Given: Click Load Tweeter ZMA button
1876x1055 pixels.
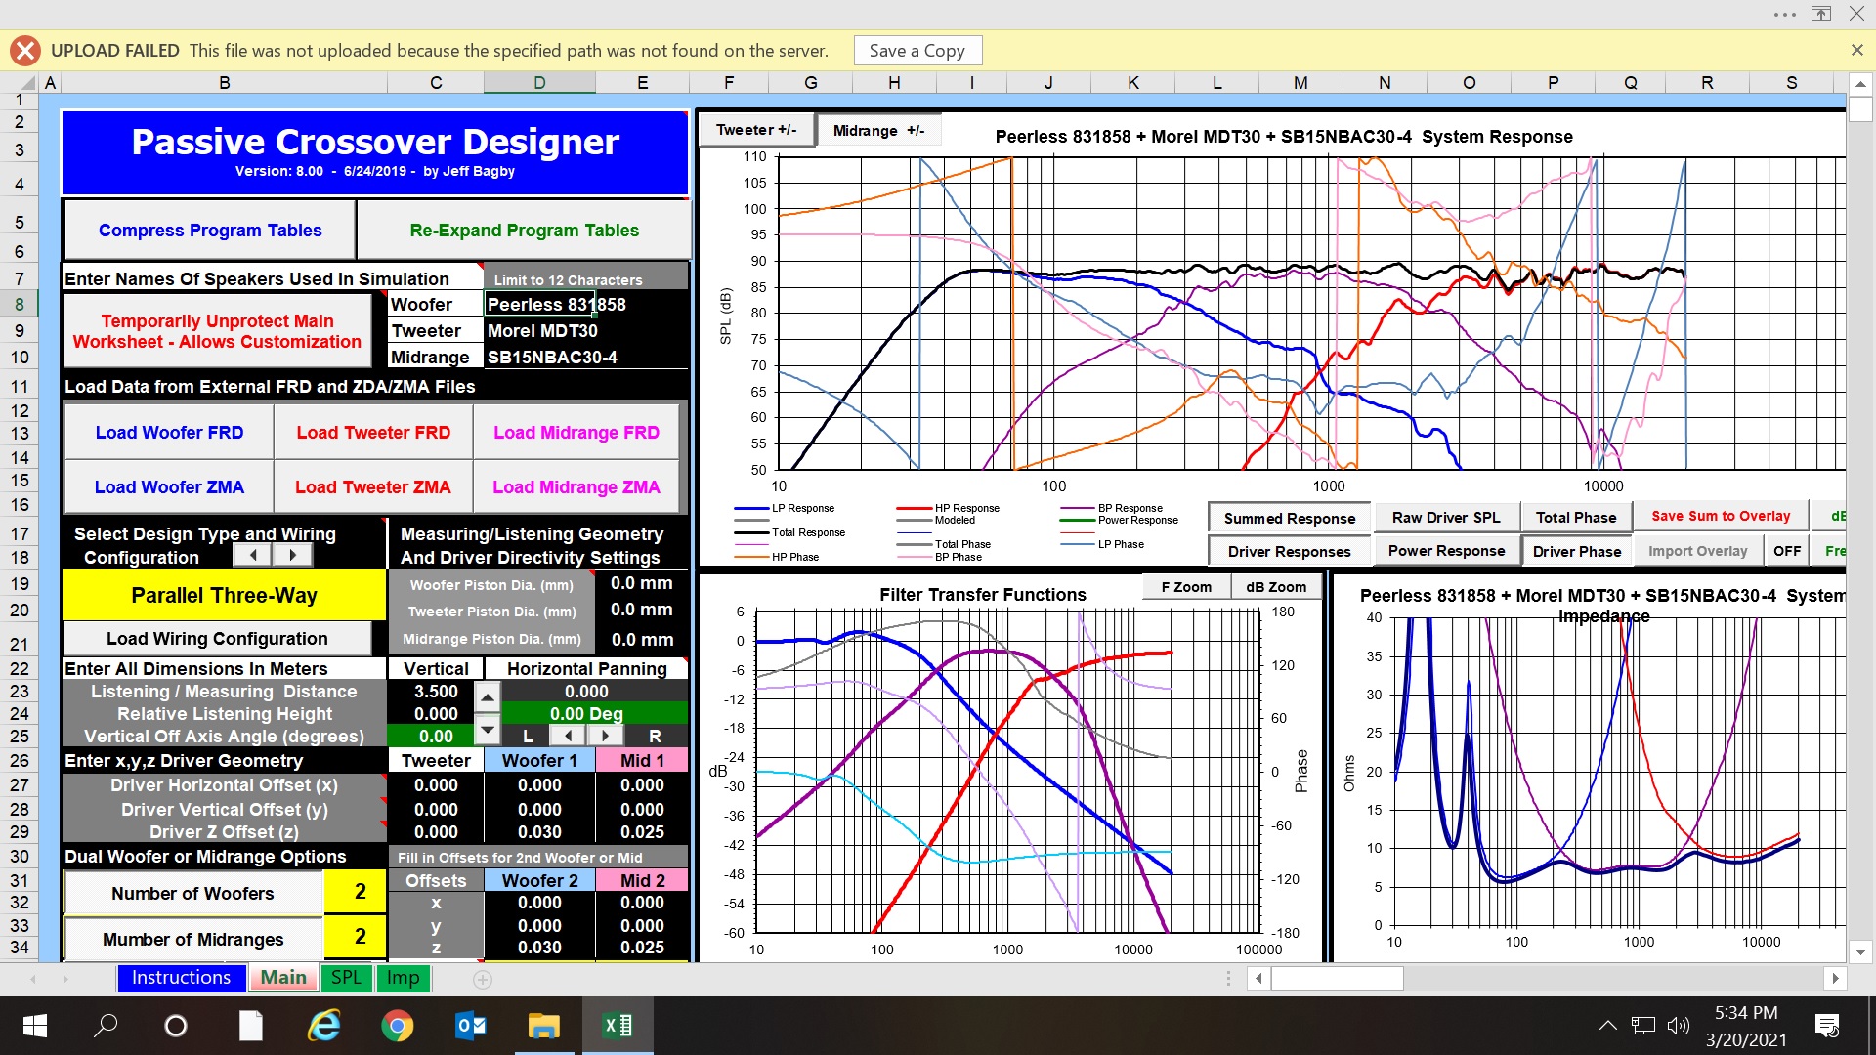Looking at the screenshot, I should pos(373,487).
